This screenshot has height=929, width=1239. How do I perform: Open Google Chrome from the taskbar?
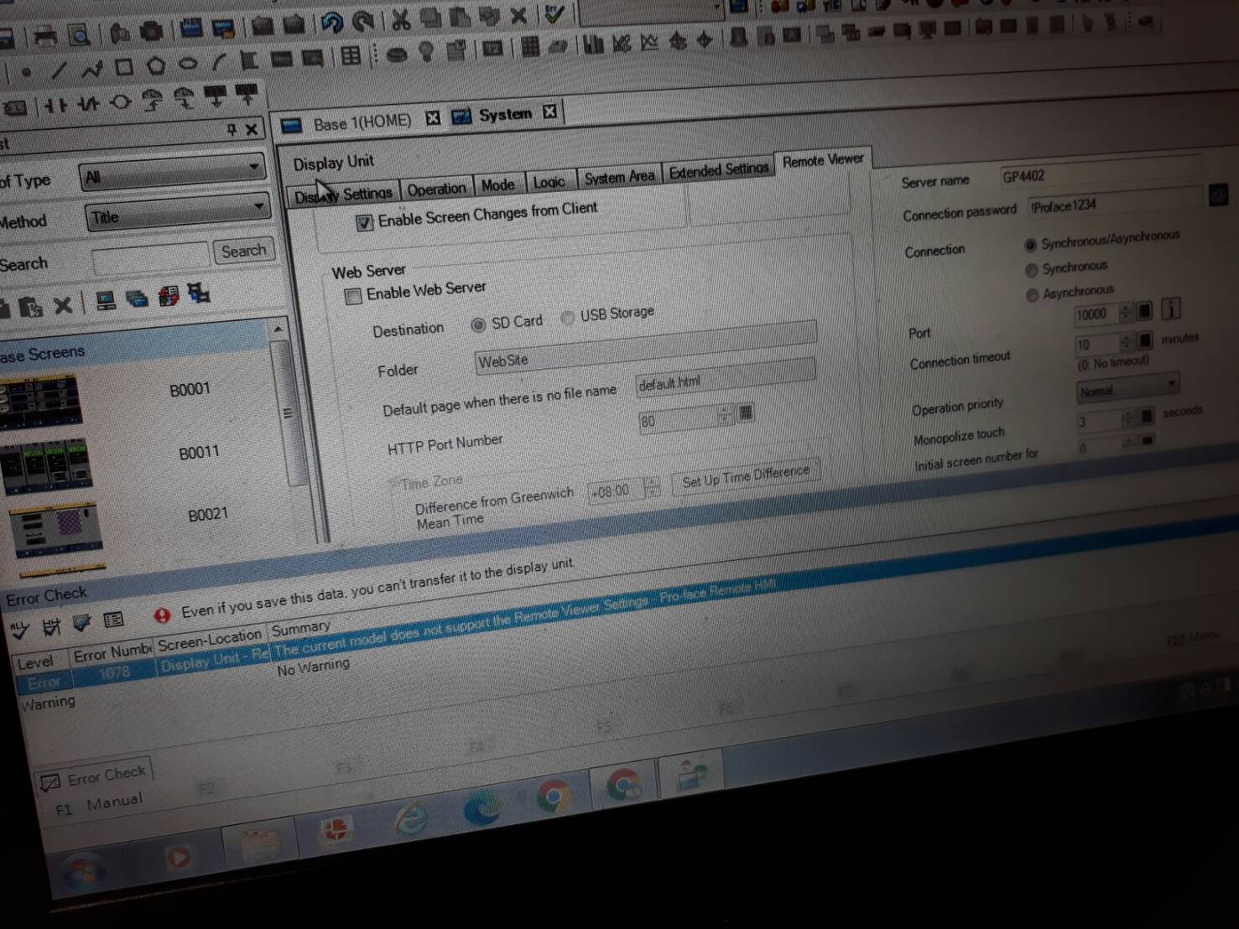553,797
